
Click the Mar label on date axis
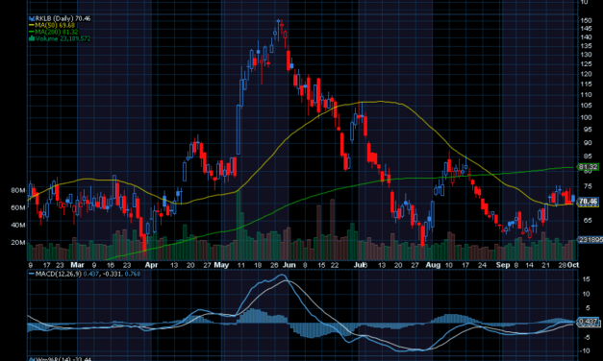tap(77, 265)
